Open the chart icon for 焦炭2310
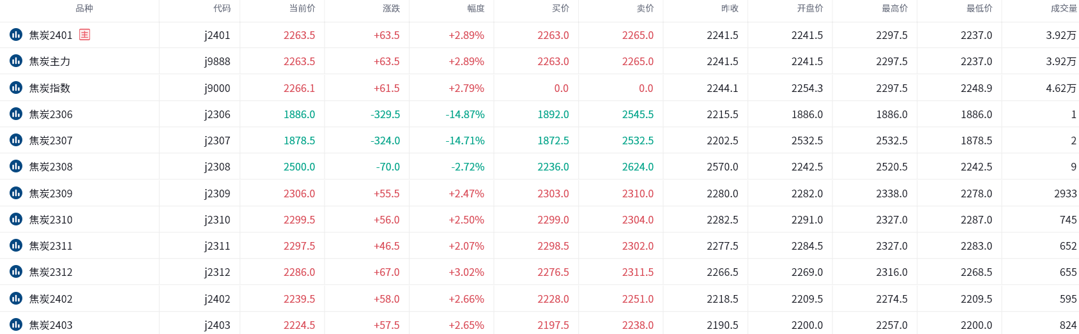1079x334 pixels. click(16, 219)
